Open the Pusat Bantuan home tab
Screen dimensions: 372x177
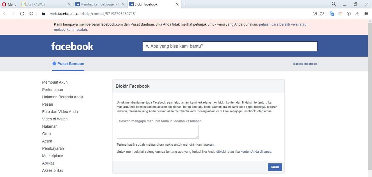(68, 64)
